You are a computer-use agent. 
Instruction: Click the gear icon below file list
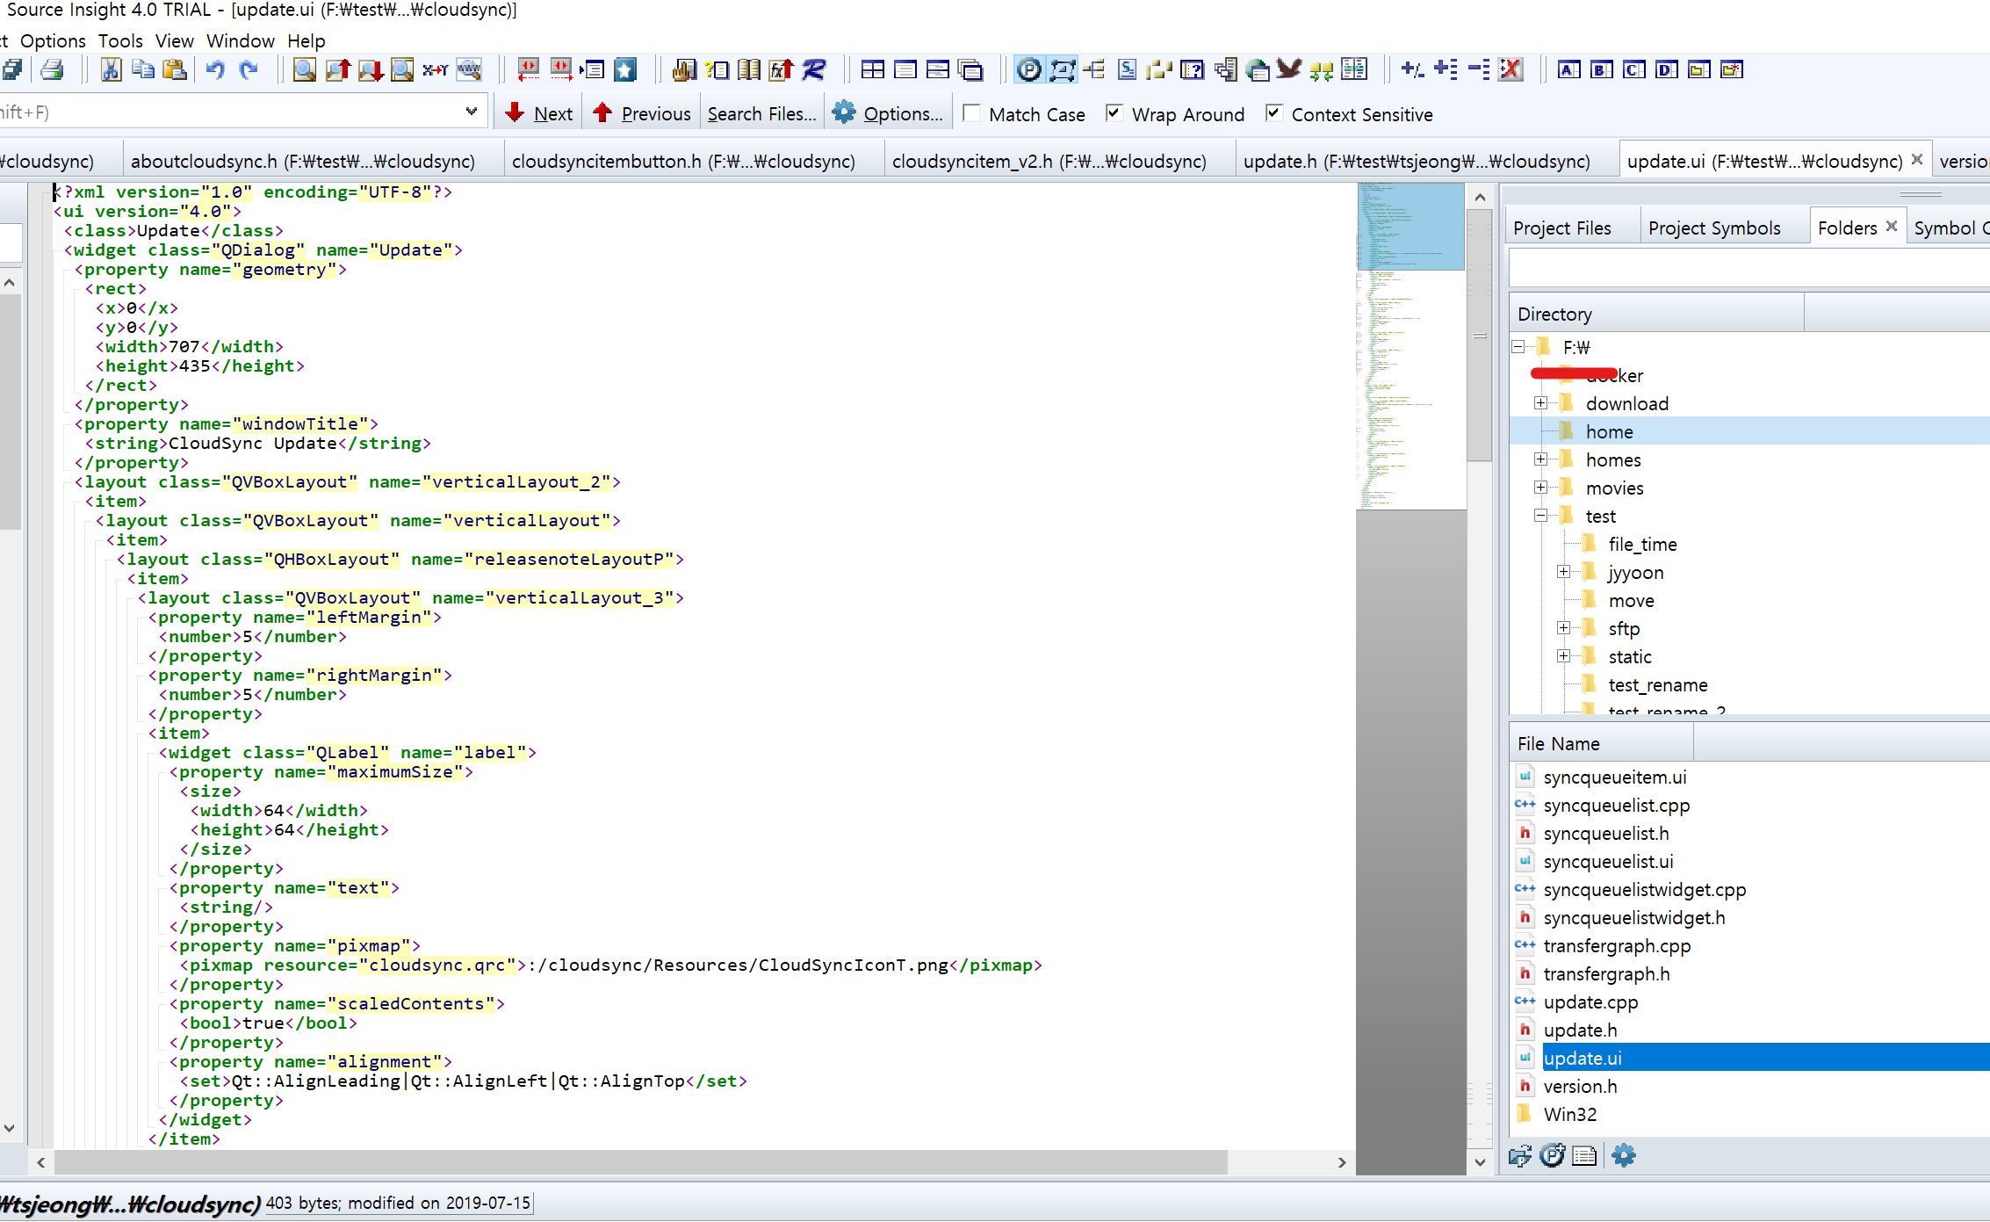pyautogui.click(x=1624, y=1156)
